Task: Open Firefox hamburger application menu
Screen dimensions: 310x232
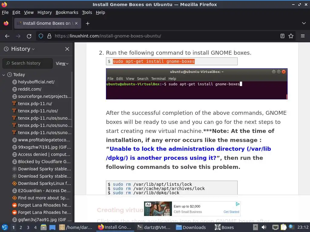Action: pyautogui.click(x=302, y=36)
